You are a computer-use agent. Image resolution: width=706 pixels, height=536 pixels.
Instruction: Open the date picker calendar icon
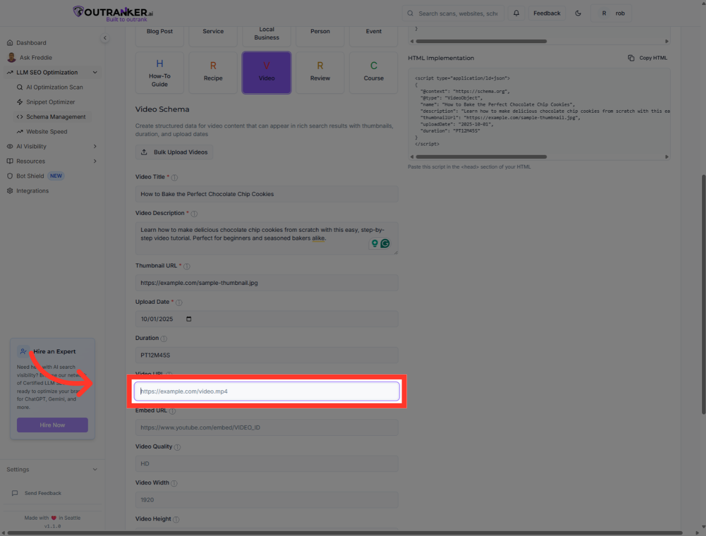point(189,319)
